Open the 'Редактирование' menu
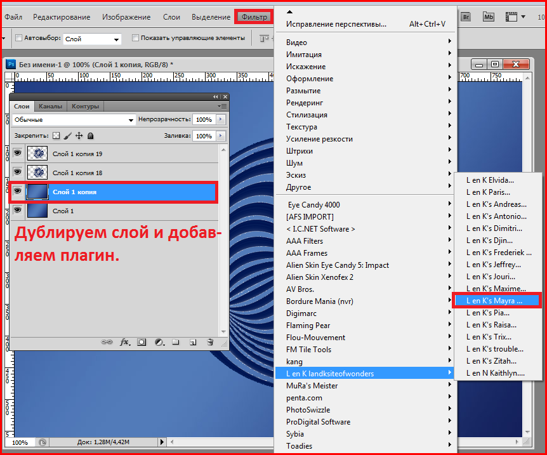547x455 pixels. tap(62, 16)
